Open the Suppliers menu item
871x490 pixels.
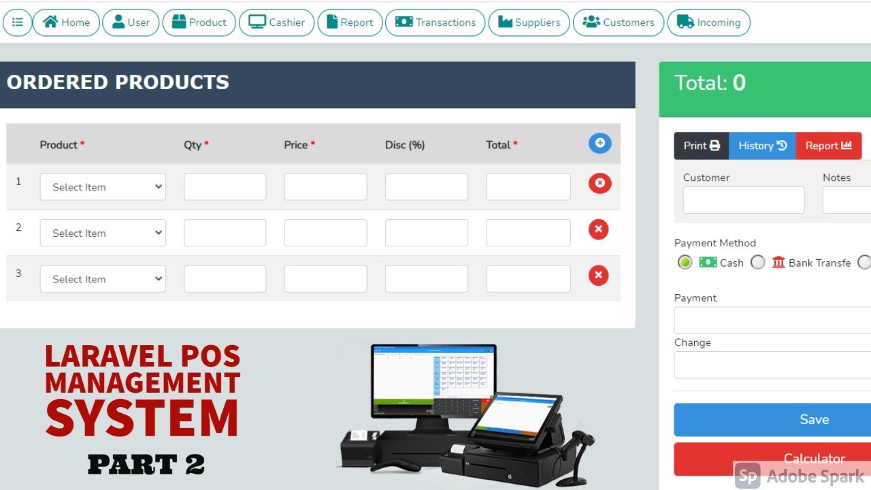pos(529,22)
